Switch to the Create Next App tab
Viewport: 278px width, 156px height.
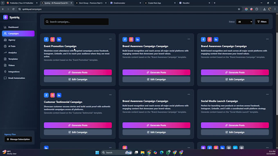point(160,3)
